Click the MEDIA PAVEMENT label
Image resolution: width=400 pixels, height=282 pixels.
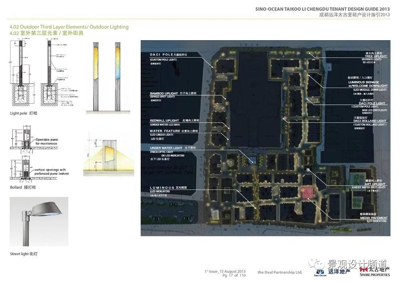373,218
